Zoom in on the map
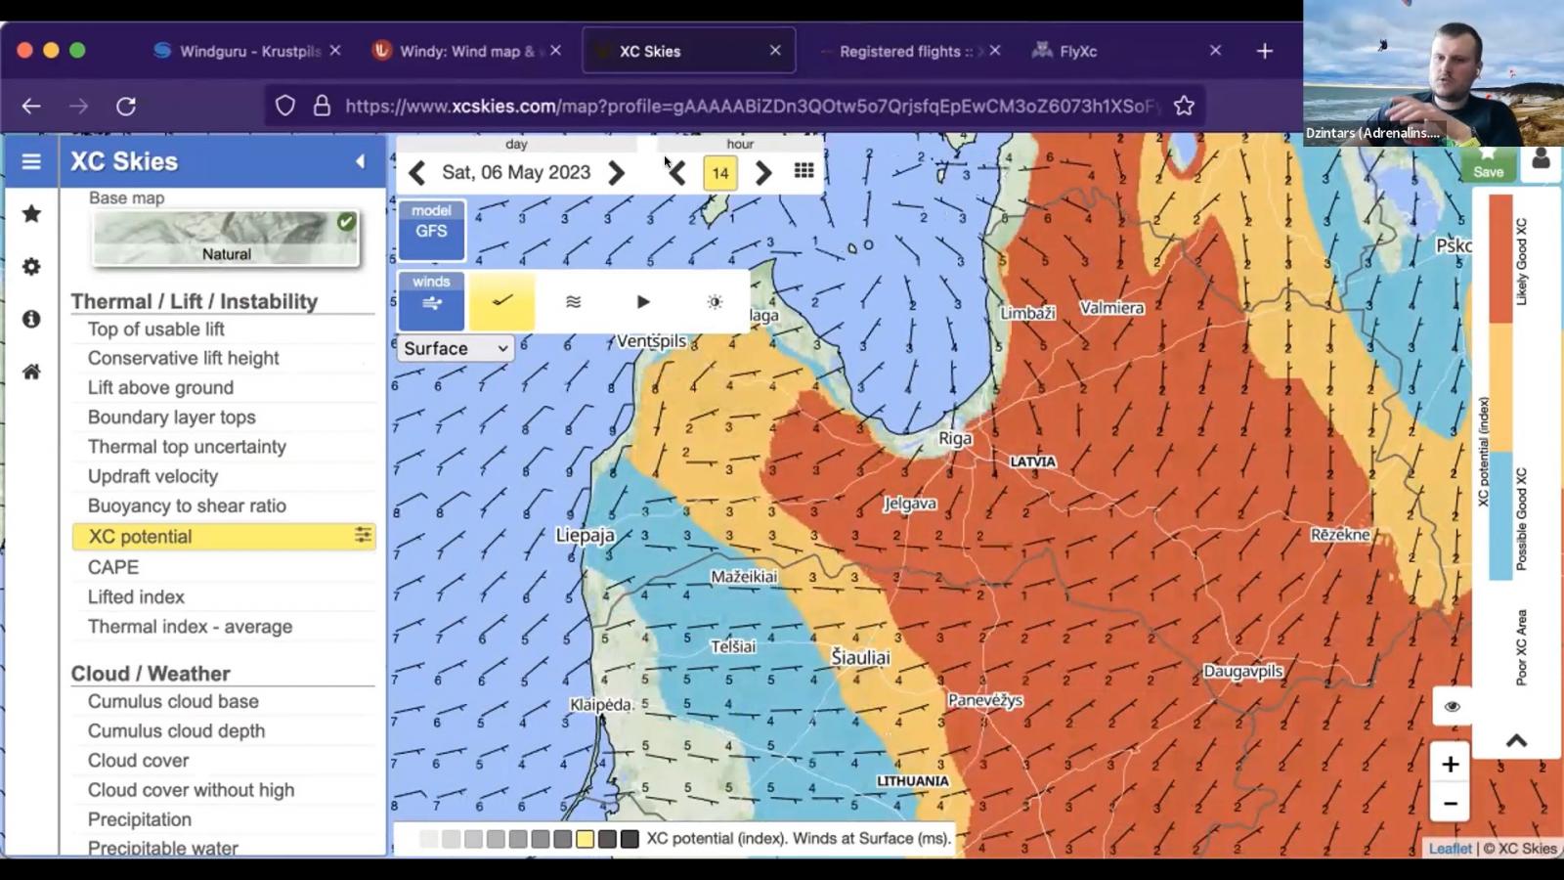The image size is (1564, 880). pyautogui.click(x=1451, y=764)
